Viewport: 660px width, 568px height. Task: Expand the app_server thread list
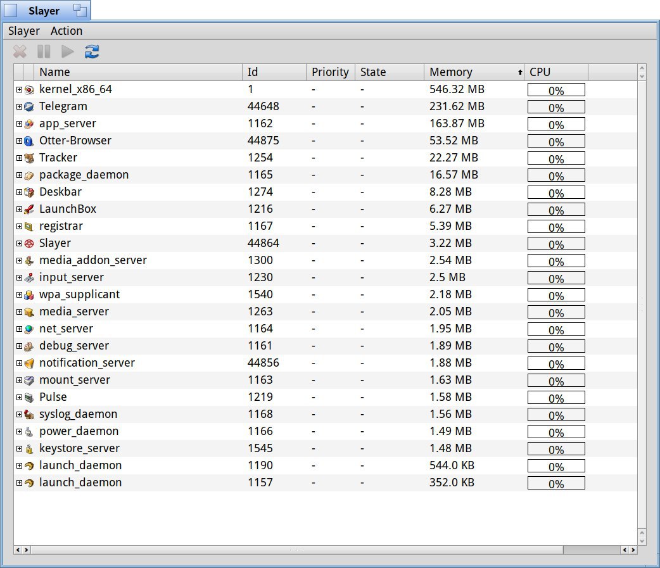click(19, 123)
